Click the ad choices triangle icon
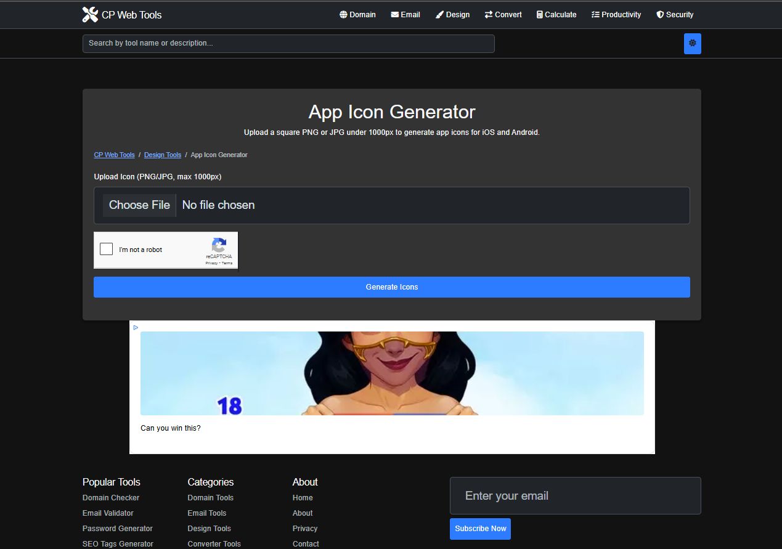The height and width of the screenshot is (549, 782). point(136,328)
